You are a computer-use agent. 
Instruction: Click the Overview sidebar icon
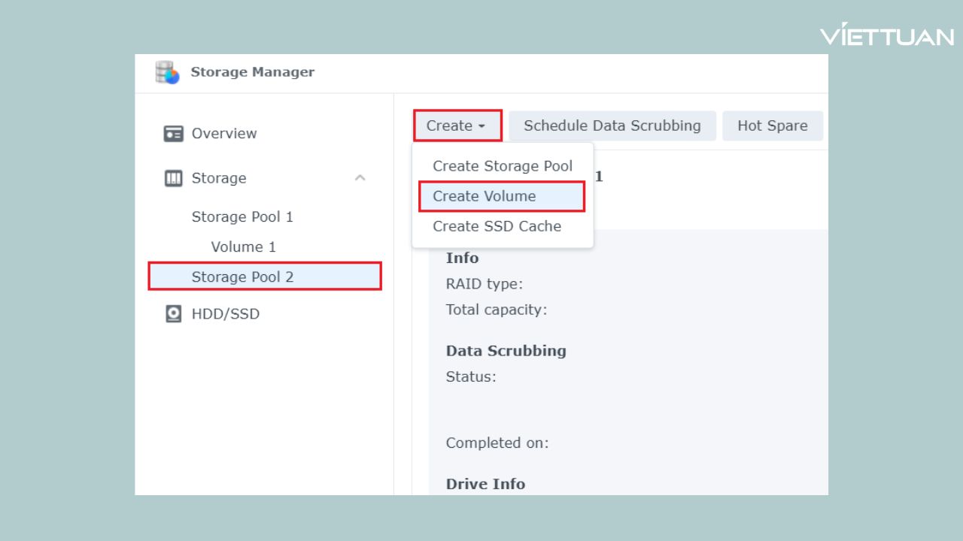174,134
